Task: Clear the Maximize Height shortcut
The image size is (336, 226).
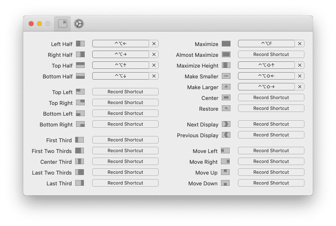Action: [x=299, y=65]
